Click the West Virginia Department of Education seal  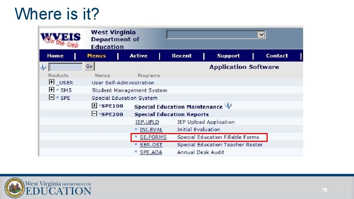14,188
